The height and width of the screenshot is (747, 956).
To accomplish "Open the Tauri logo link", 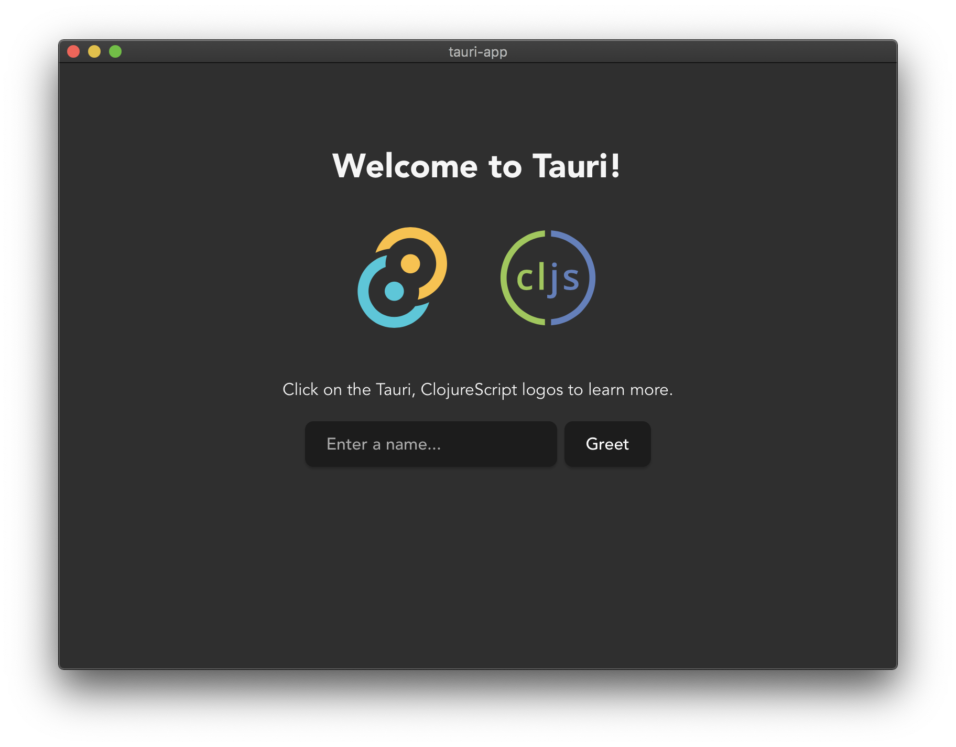I will [x=402, y=278].
